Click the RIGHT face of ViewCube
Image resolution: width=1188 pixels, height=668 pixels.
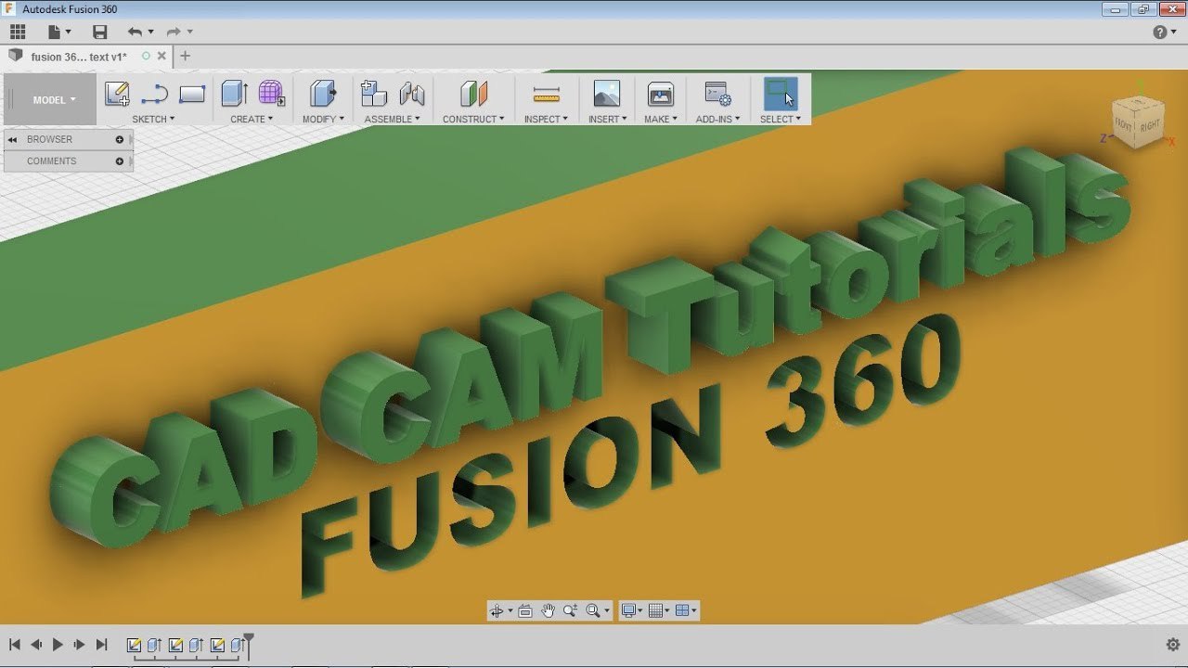pos(1151,124)
